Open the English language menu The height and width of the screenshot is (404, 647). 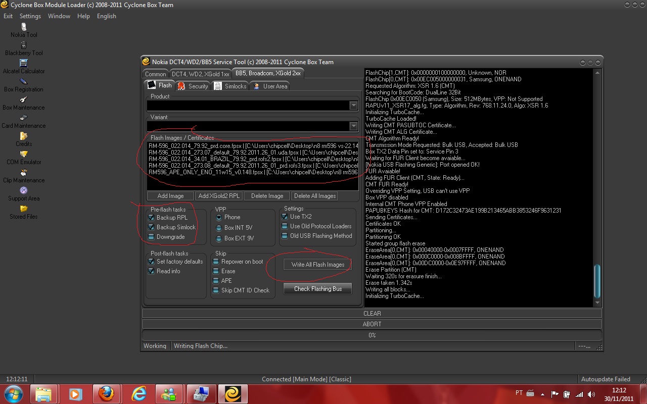(x=107, y=16)
